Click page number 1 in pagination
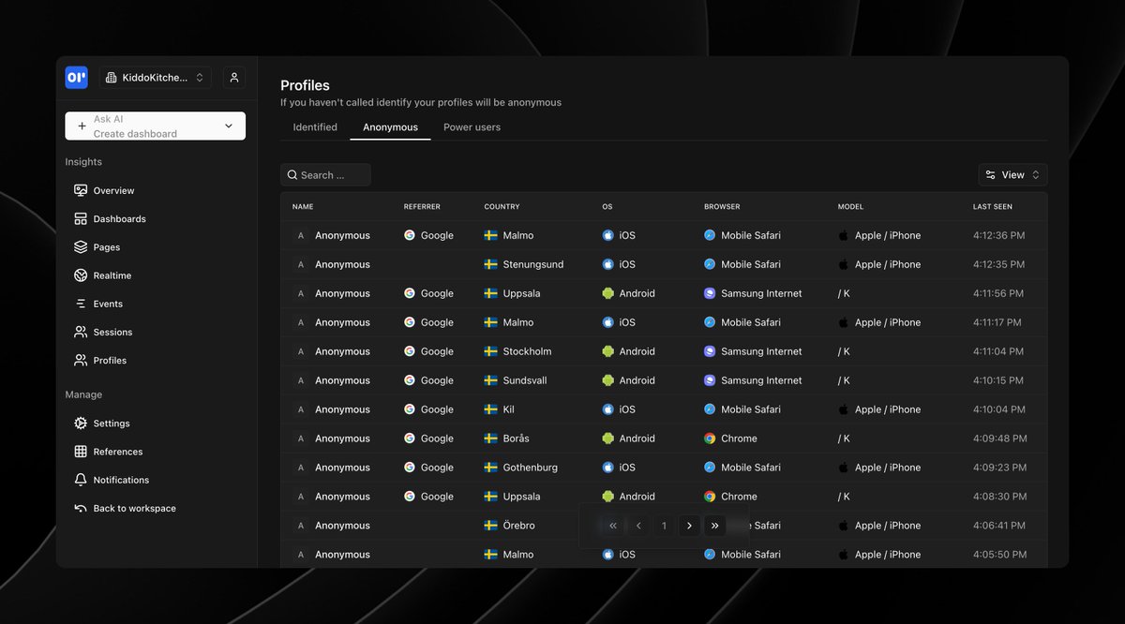The width and height of the screenshot is (1125, 624). click(664, 526)
